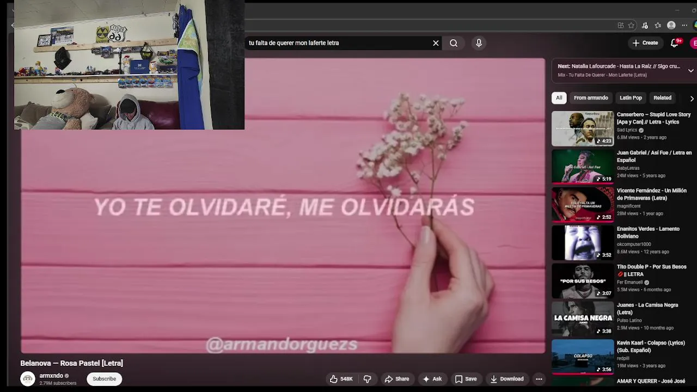Image resolution: width=697 pixels, height=392 pixels.
Task: Dislike the video with thumbs down
Action: [x=368, y=379]
